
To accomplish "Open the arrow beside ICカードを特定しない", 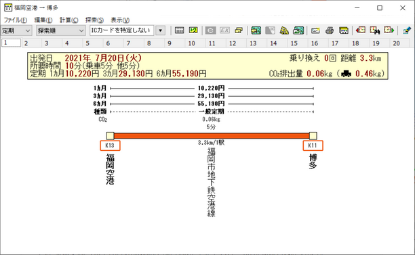I will (161, 30).
